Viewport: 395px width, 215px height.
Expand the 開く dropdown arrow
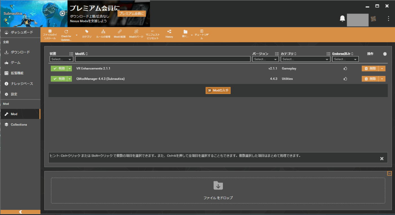(x=192, y=35)
